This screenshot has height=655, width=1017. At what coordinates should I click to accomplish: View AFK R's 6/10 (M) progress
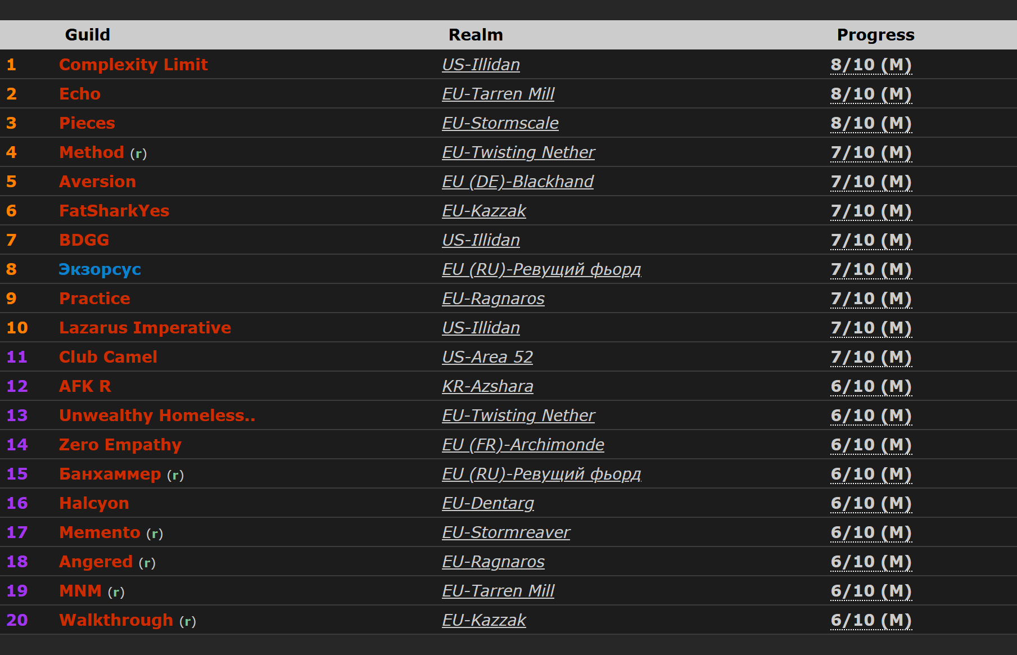[x=871, y=386]
